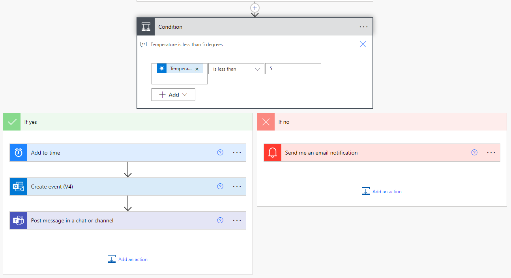Click Add an action in the If yes branch
The image size is (511, 278).
pyautogui.click(x=128, y=259)
